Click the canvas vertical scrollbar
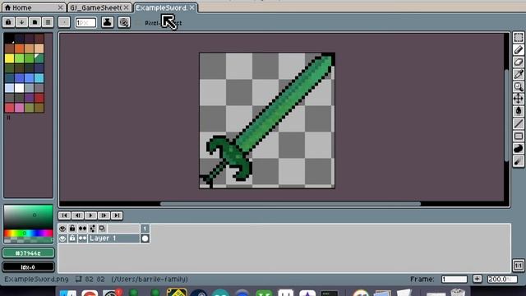 tap(506, 116)
